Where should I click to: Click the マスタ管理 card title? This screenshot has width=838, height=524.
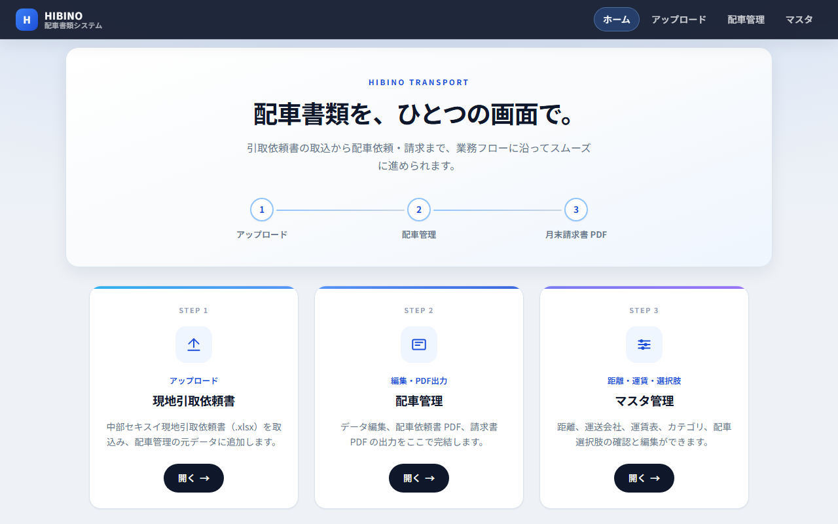[x=644, y=401]
